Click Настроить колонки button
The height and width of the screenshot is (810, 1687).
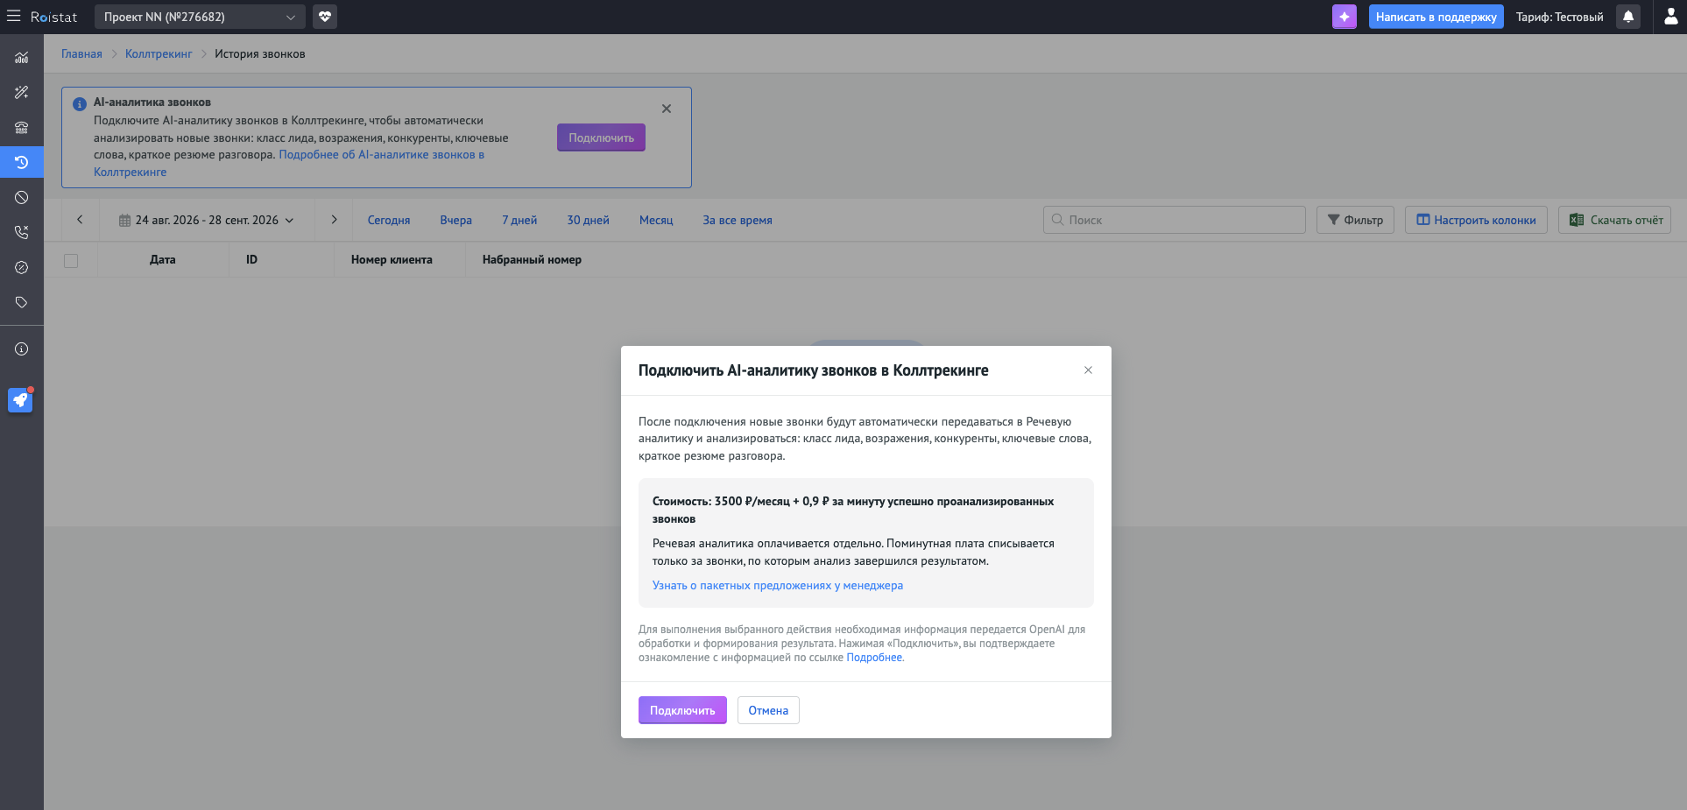click(x=1476, y=220)
